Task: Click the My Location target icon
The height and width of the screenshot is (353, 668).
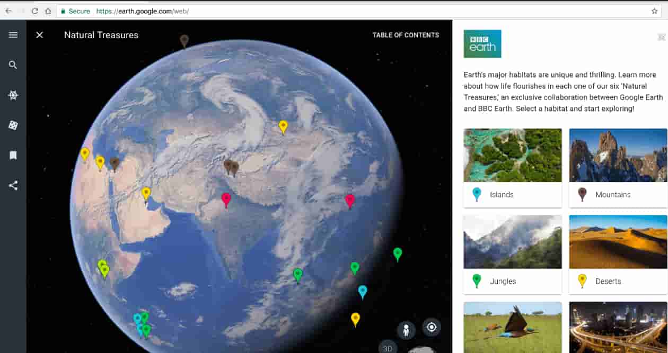Action: tap(431, 327)
